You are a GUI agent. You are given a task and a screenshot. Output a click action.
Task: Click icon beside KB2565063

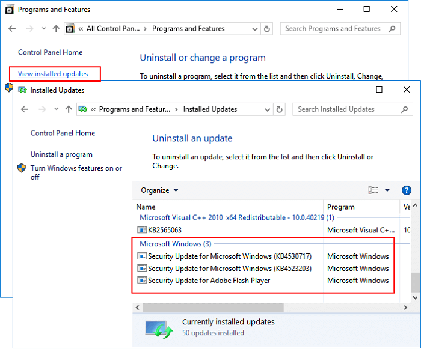(142, 230)
